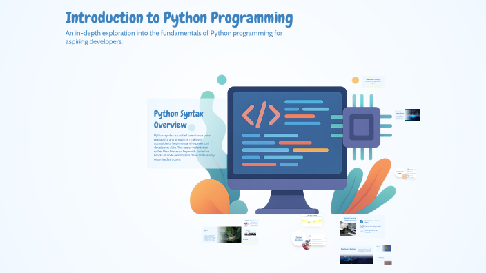Open the quote slide beside the orange dot
486x273 pixels.
pos(373,82)
